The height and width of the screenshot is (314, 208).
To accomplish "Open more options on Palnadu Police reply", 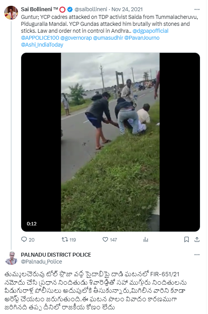I will 197,255.
